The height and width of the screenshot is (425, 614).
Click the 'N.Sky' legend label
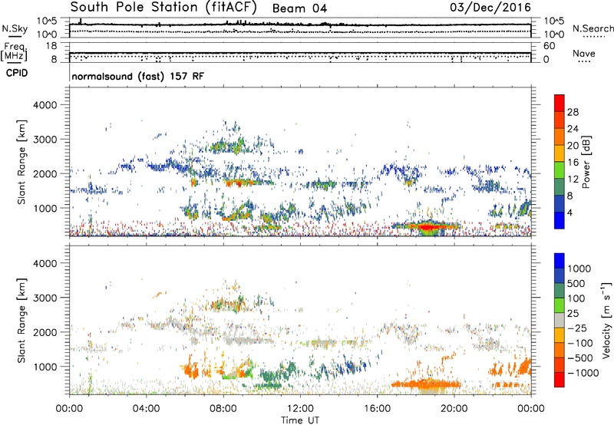tap(15, 28)
